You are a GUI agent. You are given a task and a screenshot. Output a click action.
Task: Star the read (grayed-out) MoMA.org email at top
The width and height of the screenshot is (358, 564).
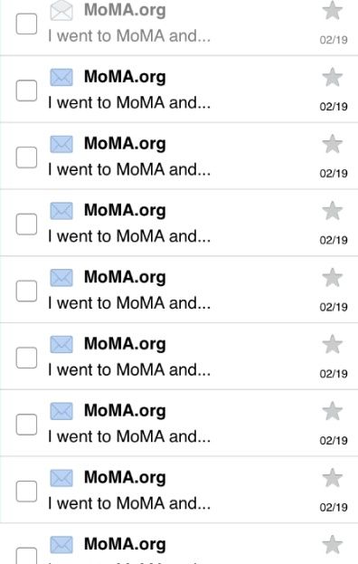pos(332,10)
